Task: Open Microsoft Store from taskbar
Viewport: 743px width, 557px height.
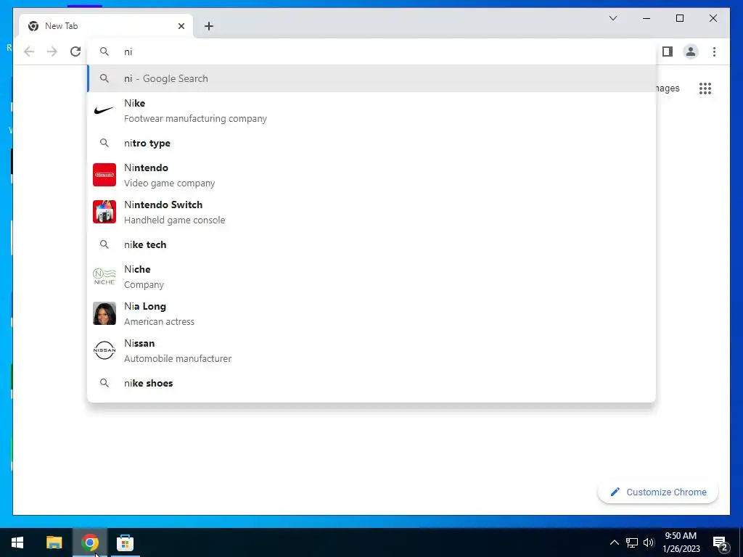Action: (x=125, y=542)
